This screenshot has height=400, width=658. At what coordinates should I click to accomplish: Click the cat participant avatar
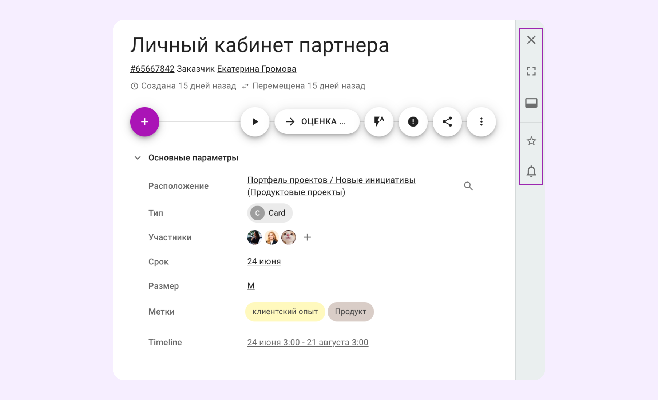[x=289, y=237]
